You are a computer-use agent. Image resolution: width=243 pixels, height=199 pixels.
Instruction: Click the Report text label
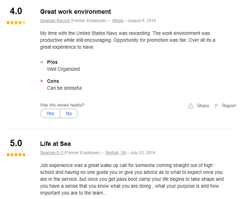[x=229, y=106]
